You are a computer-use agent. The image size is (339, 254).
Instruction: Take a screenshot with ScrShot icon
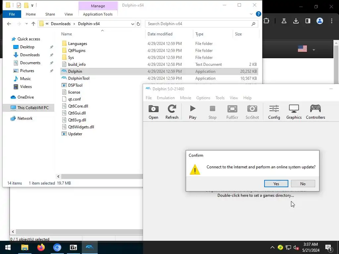coord(252,112)
